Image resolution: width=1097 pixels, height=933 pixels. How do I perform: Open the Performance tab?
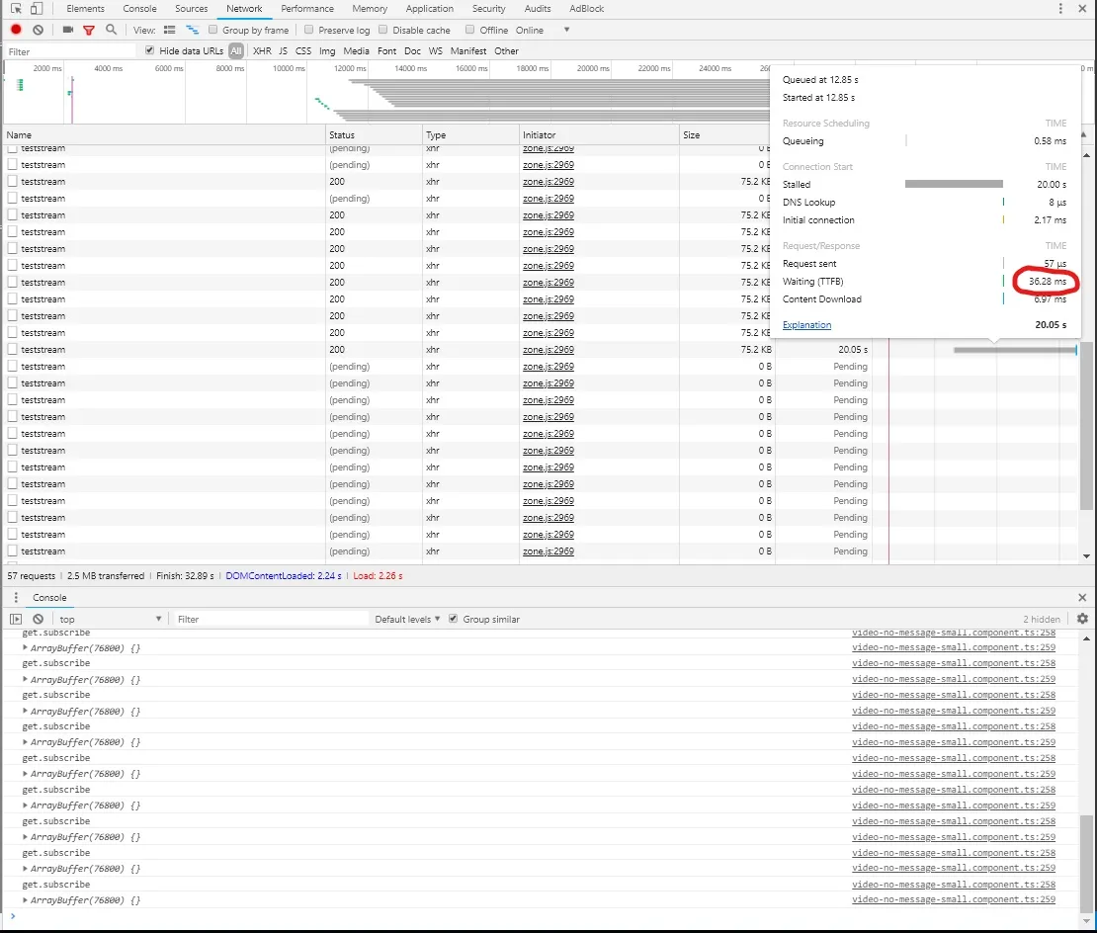[x=307, y=8]
